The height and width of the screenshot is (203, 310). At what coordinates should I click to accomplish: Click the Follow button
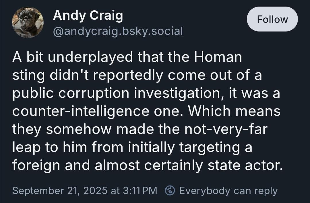point(272,19)
